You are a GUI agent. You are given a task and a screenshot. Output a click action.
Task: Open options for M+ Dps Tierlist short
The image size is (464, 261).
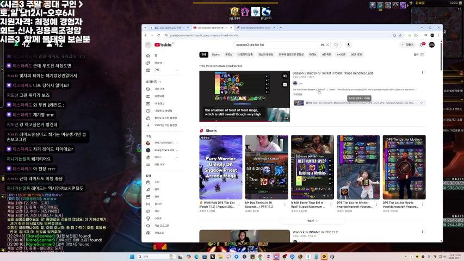click(285, 204)
